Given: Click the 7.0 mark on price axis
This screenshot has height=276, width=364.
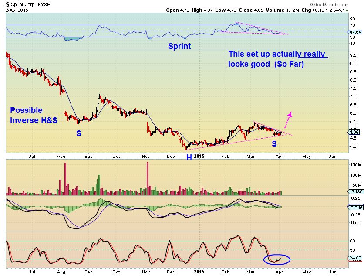Looking at the screenshot, I should tap(353, 96).
